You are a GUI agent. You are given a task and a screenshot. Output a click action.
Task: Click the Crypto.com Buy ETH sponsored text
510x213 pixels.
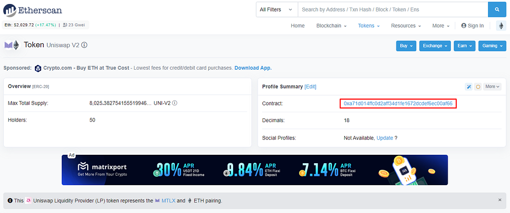click(x=86, y=68)
